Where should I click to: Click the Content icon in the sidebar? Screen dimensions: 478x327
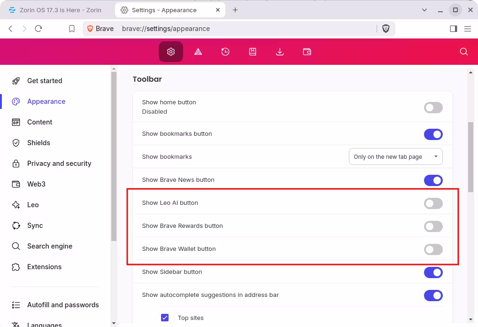click(x=16, y=122)
